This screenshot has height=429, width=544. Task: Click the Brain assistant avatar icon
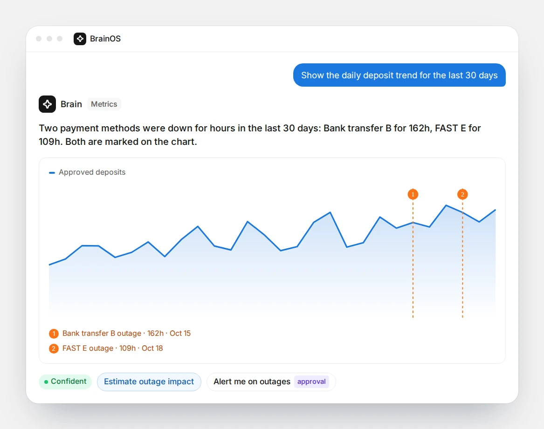(47, 104)
